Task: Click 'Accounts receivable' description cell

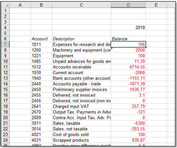Action: coord(81,67)
